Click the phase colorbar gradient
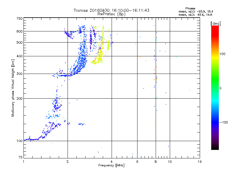235x176 pixels. click(x=215, y=87)
